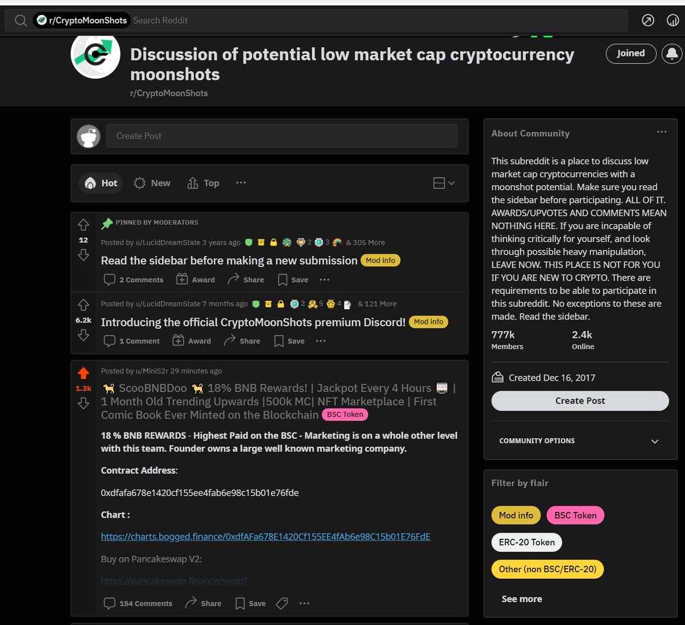Toggle subreddit membership via the Joined button
Viewport: 685px width, 625px height.
(631, 53)
